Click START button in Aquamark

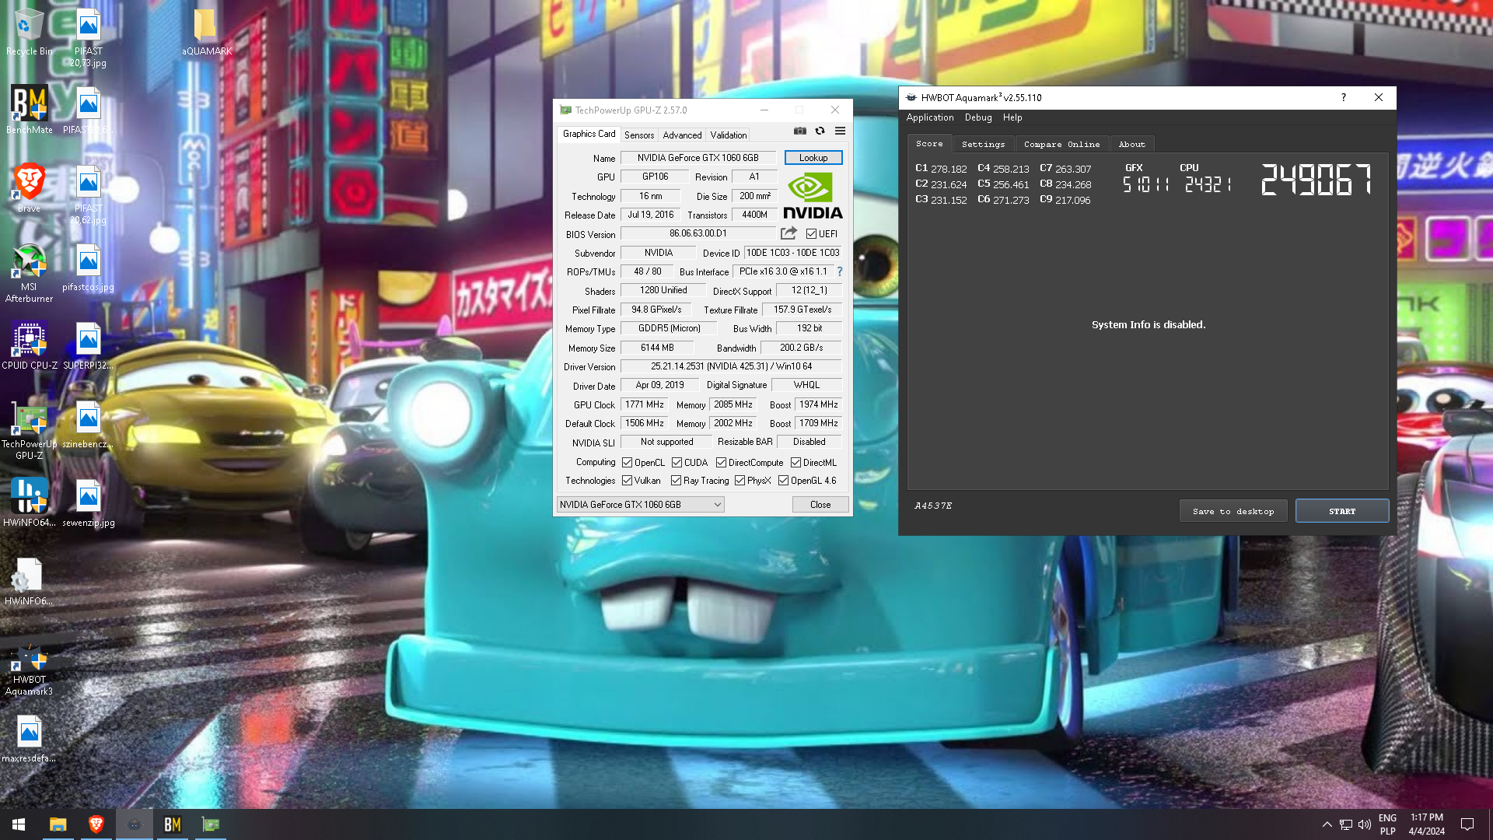[1342, 511]
